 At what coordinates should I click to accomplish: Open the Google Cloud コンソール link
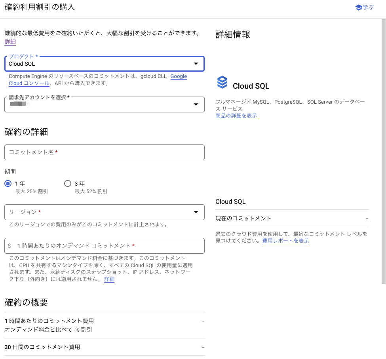coord(98,80)
